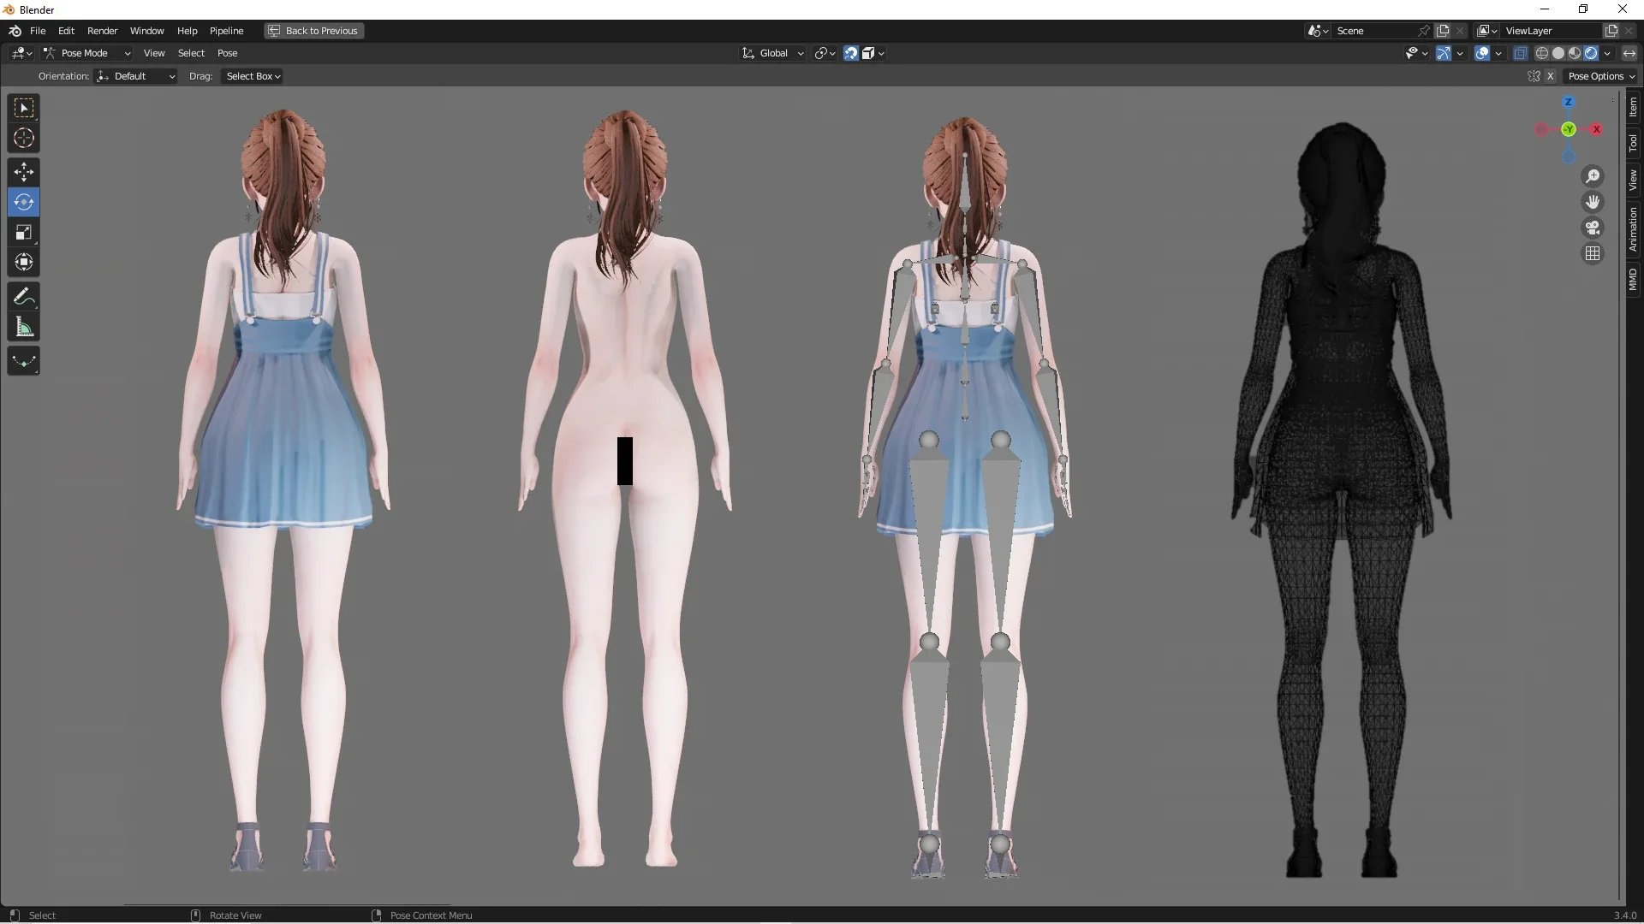
Task: Select the Scale tool
Action: [23, 232]
